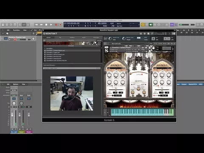204x153 pixels.
Task: Click the Master Volume knob in Kontakt
Action: 110,39
